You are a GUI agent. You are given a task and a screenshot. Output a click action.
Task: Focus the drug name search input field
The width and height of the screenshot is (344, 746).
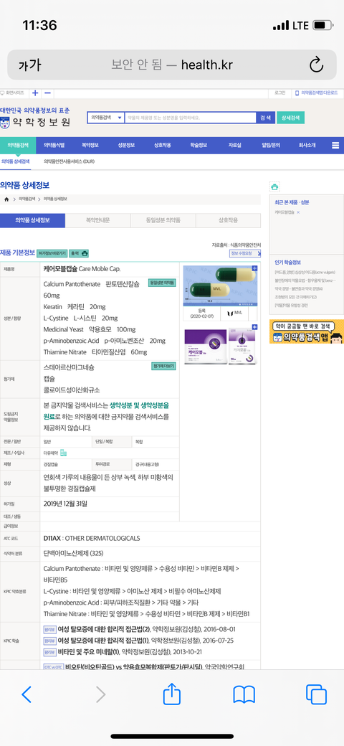pyautogui.click(x=191, y=118)
